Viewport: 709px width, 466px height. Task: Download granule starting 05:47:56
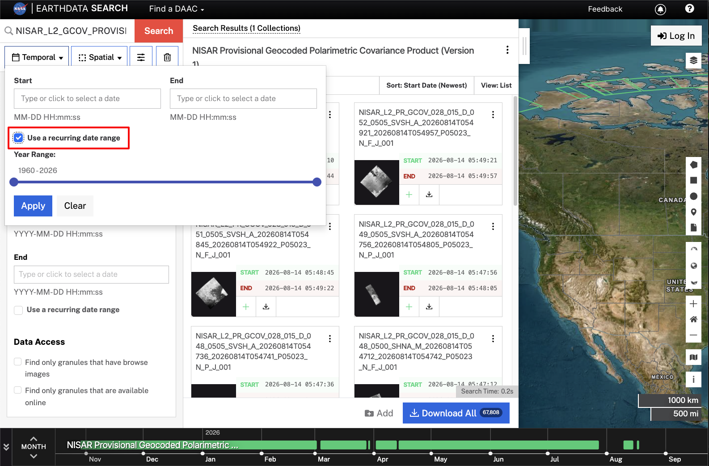coord(429,307)
